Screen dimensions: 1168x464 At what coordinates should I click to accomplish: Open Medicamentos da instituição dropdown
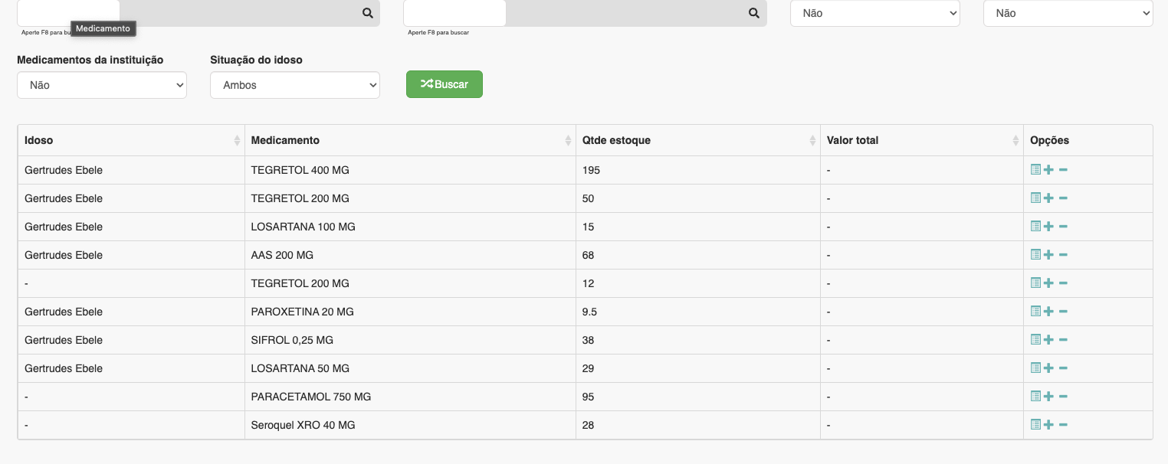102,85
